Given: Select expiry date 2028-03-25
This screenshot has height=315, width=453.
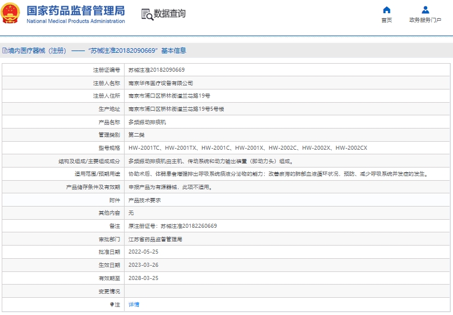Looking at the screenshot, I should tap(144, 278).
